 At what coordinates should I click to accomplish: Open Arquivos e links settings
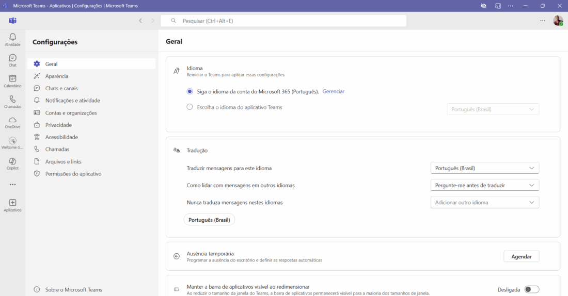pyautogui.click(x=91, y=161)
